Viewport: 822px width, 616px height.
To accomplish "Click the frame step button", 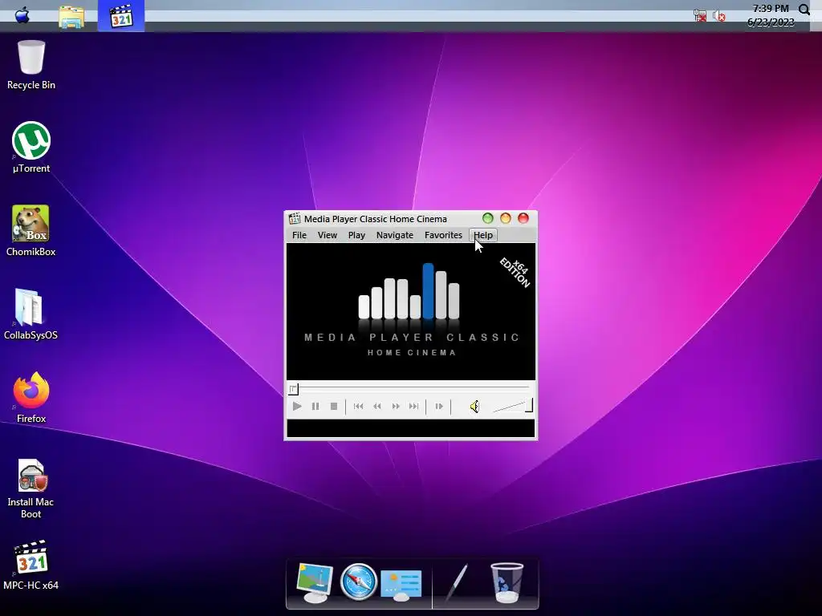I will point(439,406).
